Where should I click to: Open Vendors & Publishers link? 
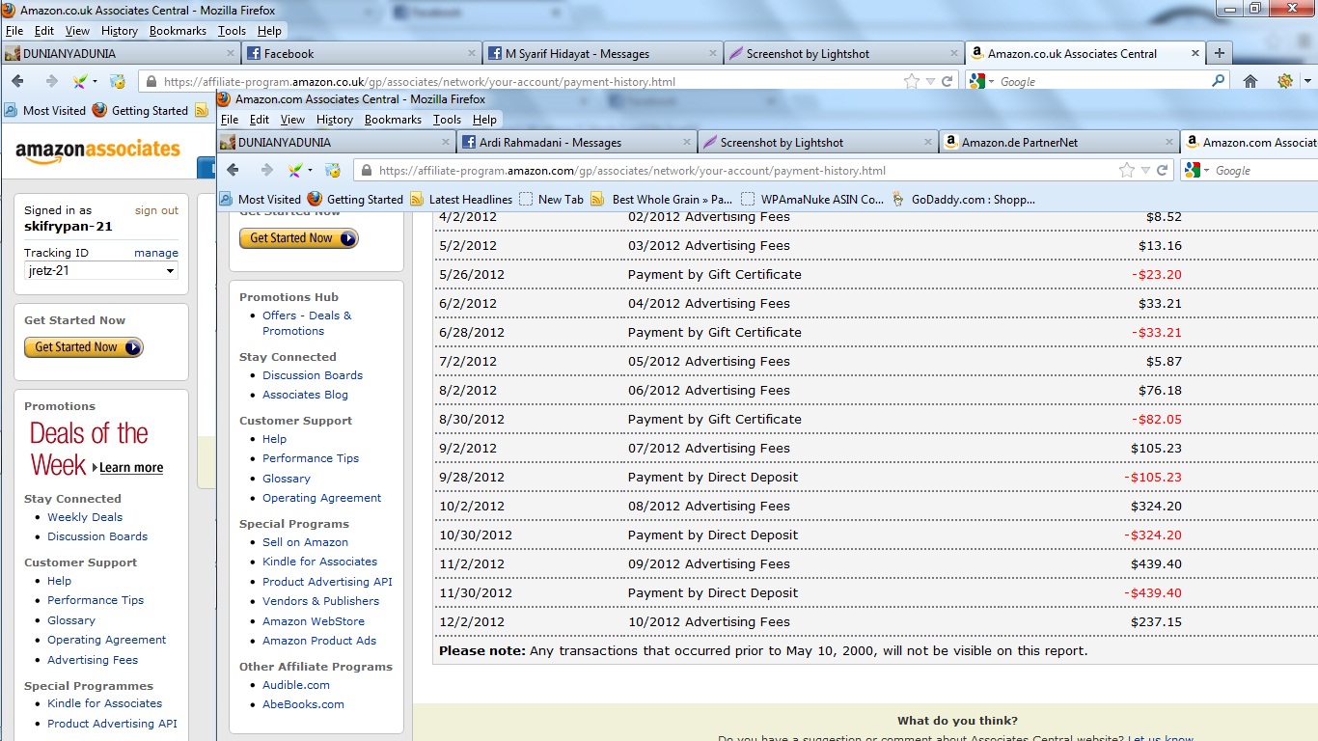(320, 601)
